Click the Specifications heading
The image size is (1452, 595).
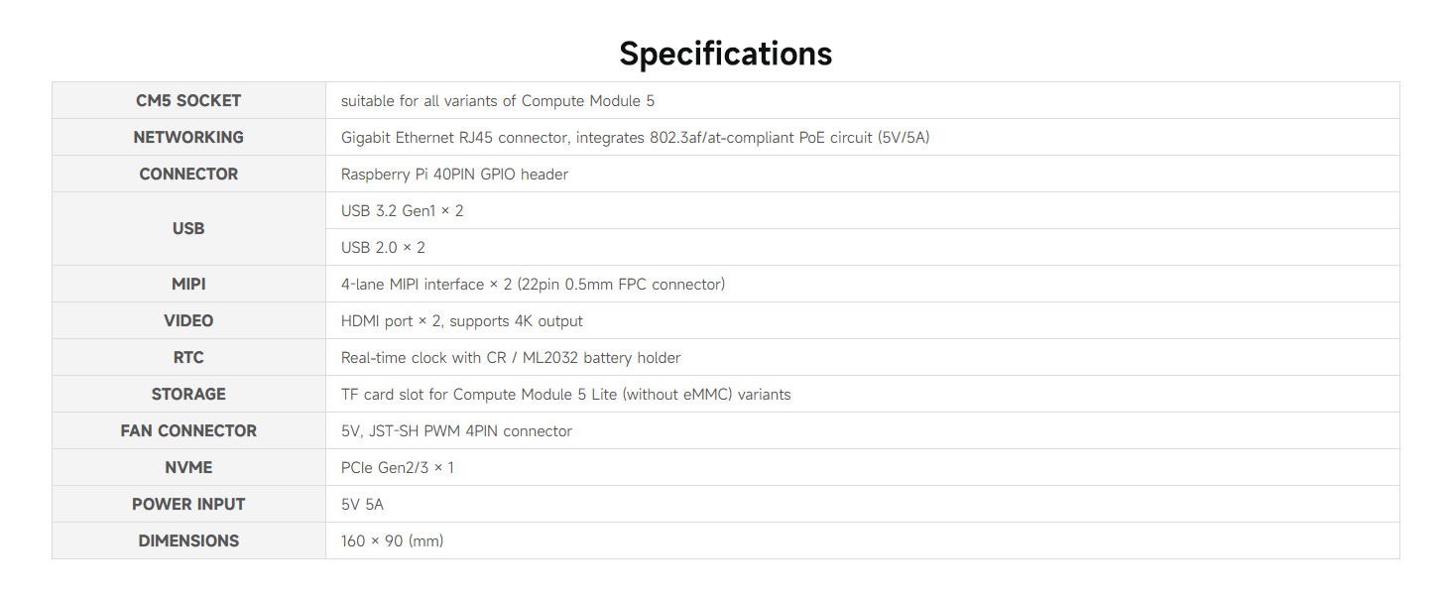coord(725,53)
